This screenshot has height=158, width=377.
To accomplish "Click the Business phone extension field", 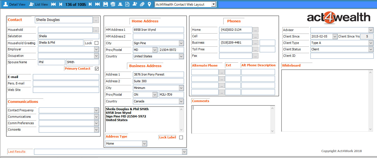I will pos(267,43).
